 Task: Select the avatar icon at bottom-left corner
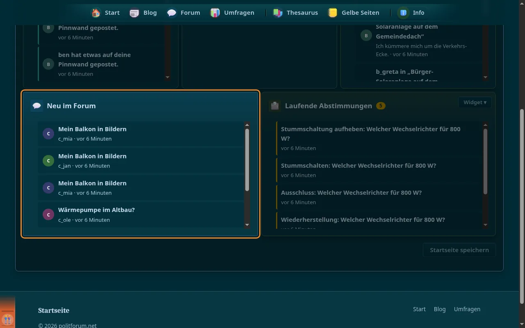point(7,319)
